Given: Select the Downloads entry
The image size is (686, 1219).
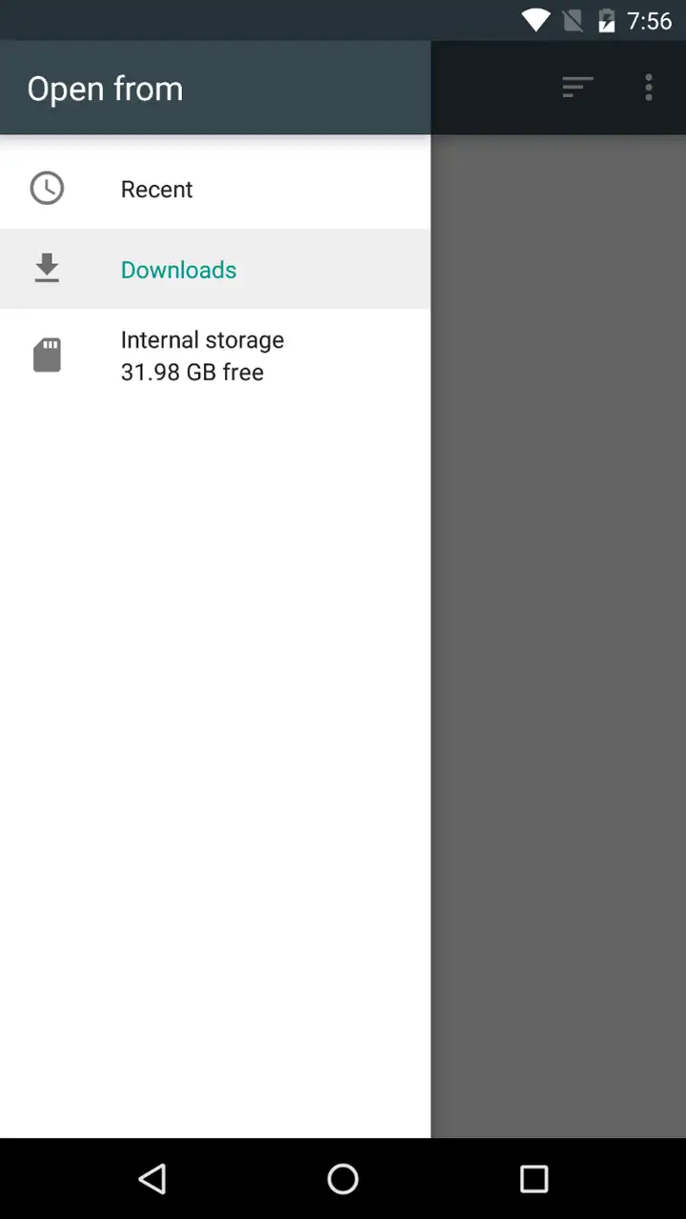Looking at the screenshot, I should (x=215, y=269).
